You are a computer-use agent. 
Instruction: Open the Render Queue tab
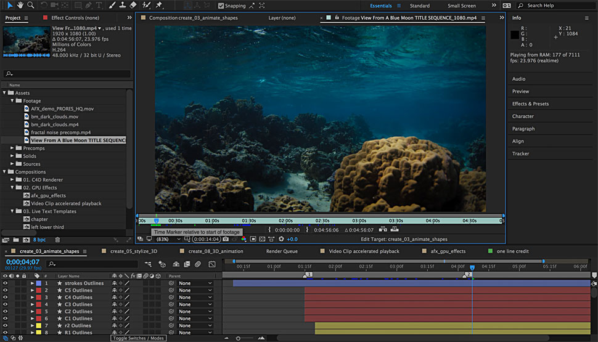[282, 251]
